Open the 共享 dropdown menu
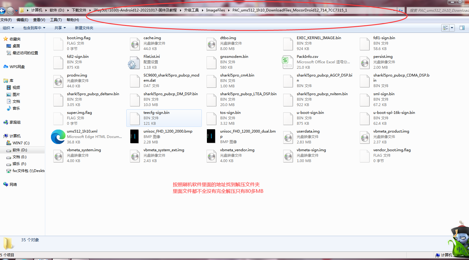Screen dimensions: 469x260 click(60, 28)
